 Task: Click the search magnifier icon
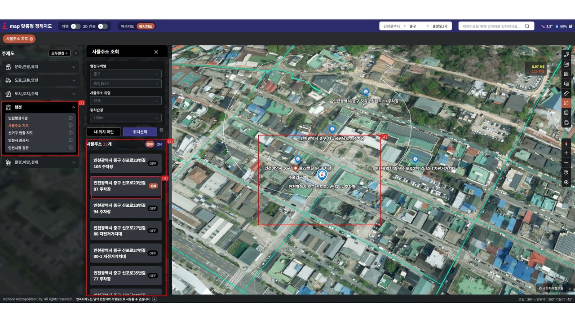527,26
